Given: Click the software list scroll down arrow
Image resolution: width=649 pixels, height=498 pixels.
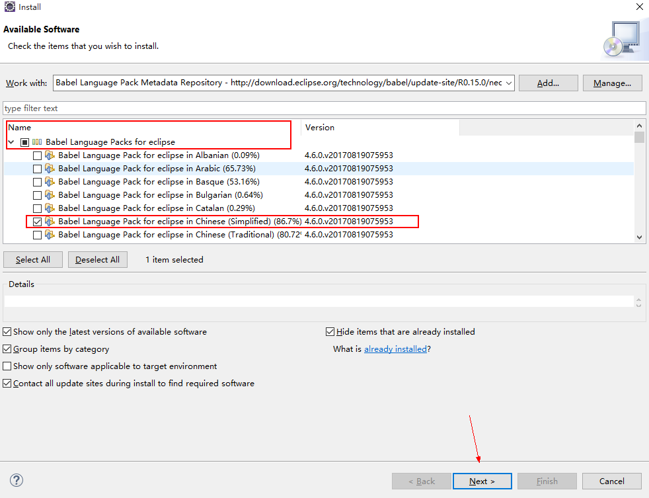Looking at the screenshot, I should 640,237.
